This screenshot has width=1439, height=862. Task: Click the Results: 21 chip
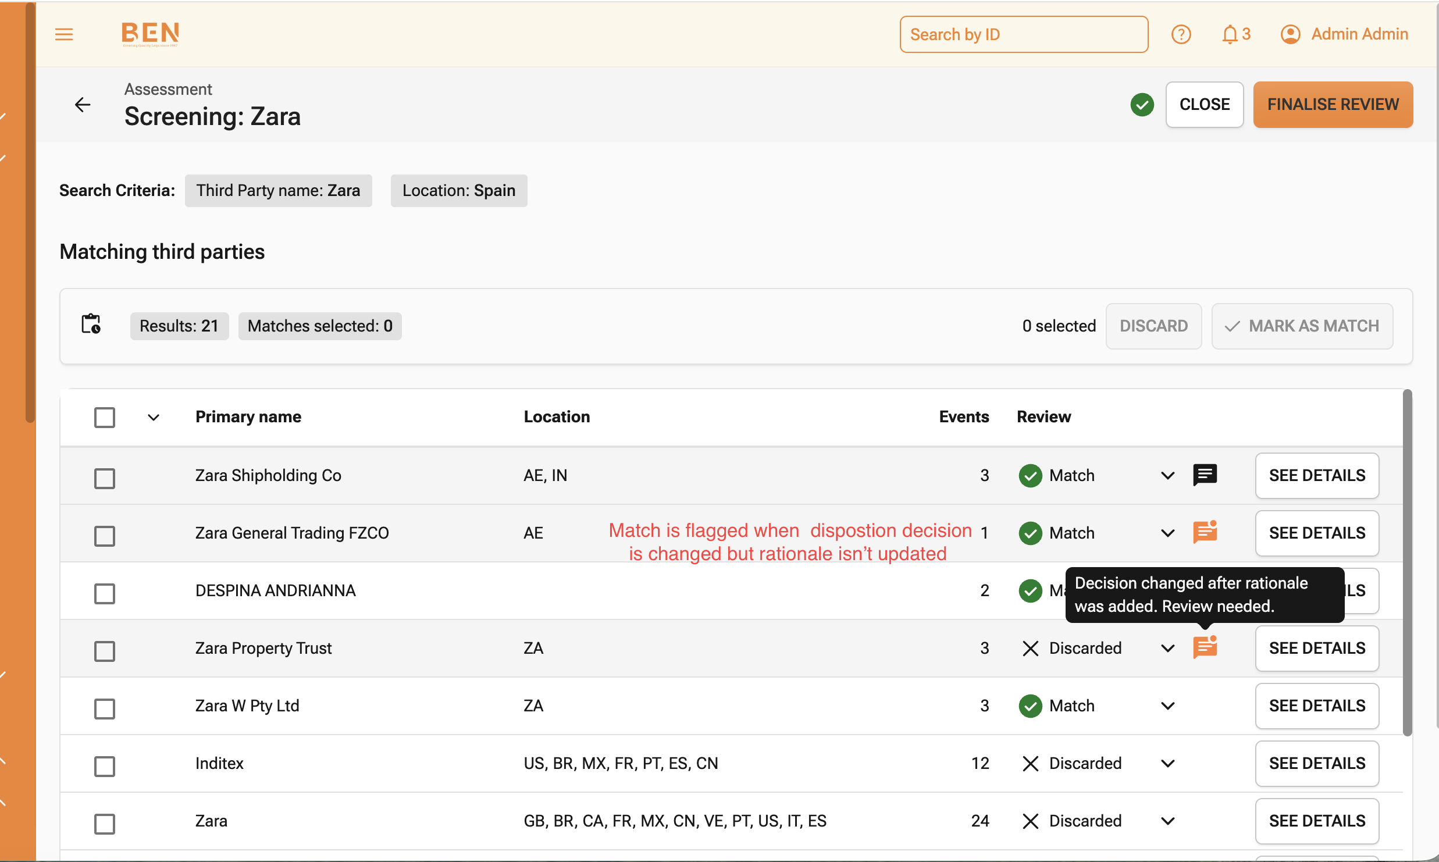(179, 326)
